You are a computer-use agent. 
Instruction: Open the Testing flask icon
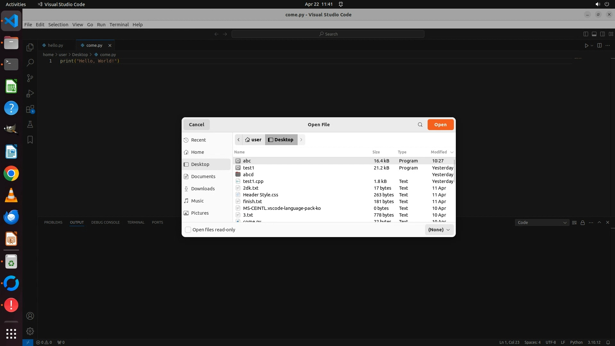coord(30,124)
